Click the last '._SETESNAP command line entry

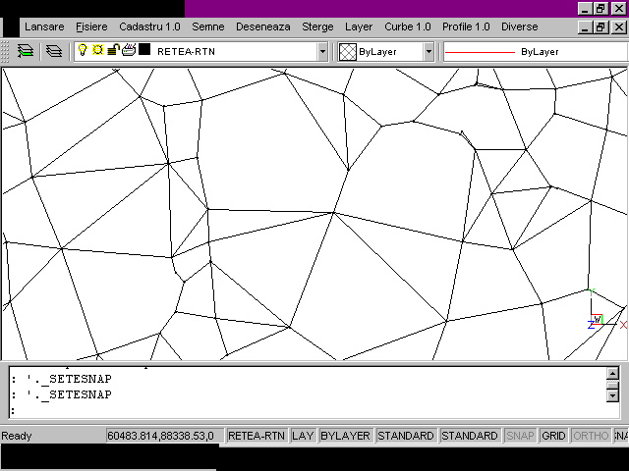click(70, 394)
